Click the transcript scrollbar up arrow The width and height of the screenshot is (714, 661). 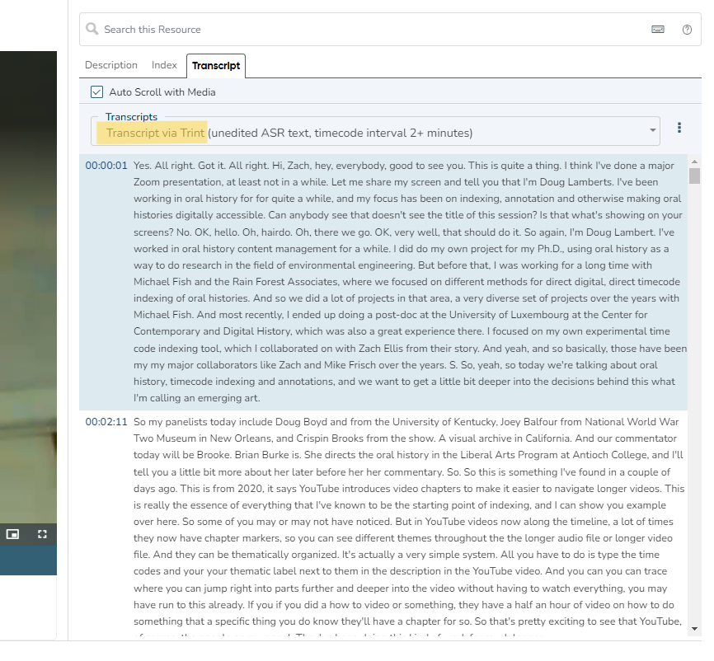694,160
